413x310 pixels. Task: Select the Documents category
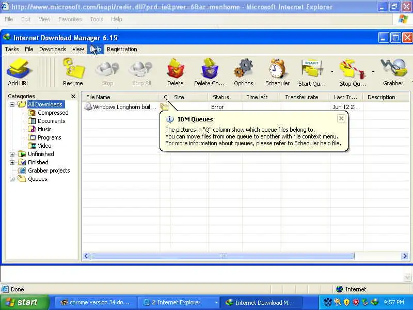[51, 121]
